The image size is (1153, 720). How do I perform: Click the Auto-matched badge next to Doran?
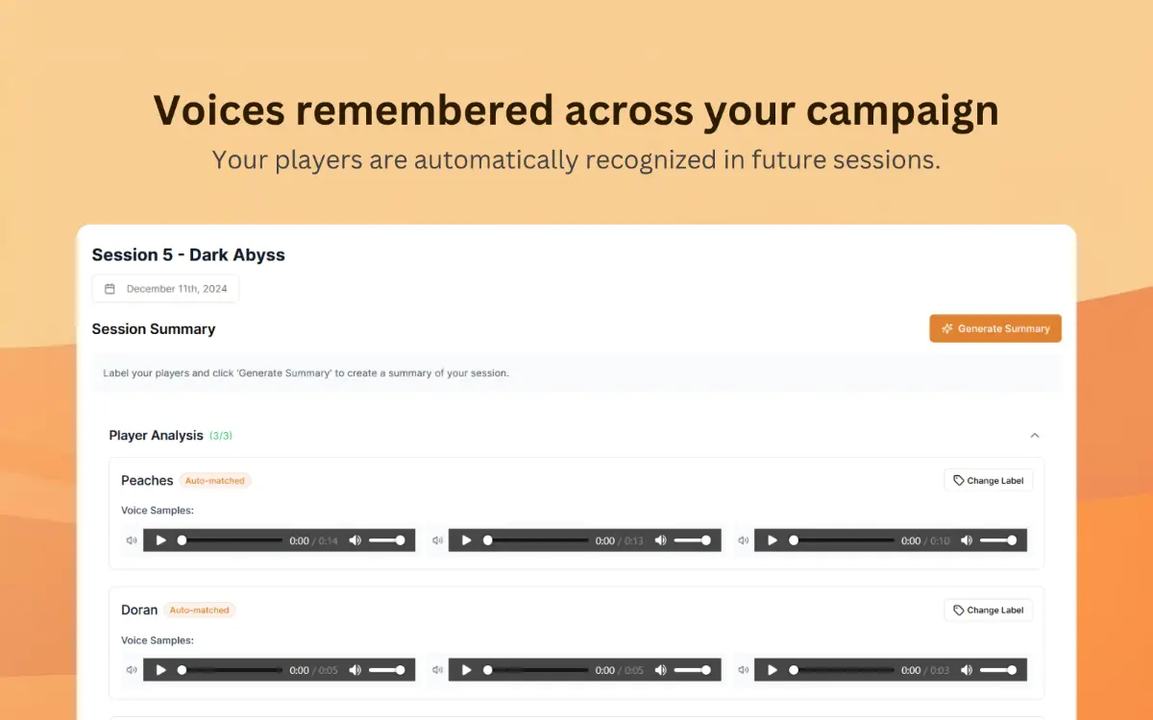(199, 610)
